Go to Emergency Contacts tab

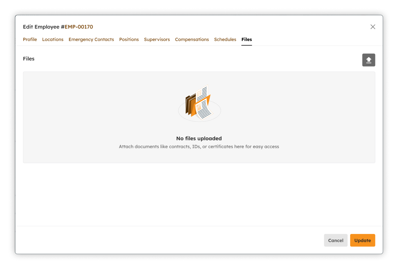coord(91,39)
